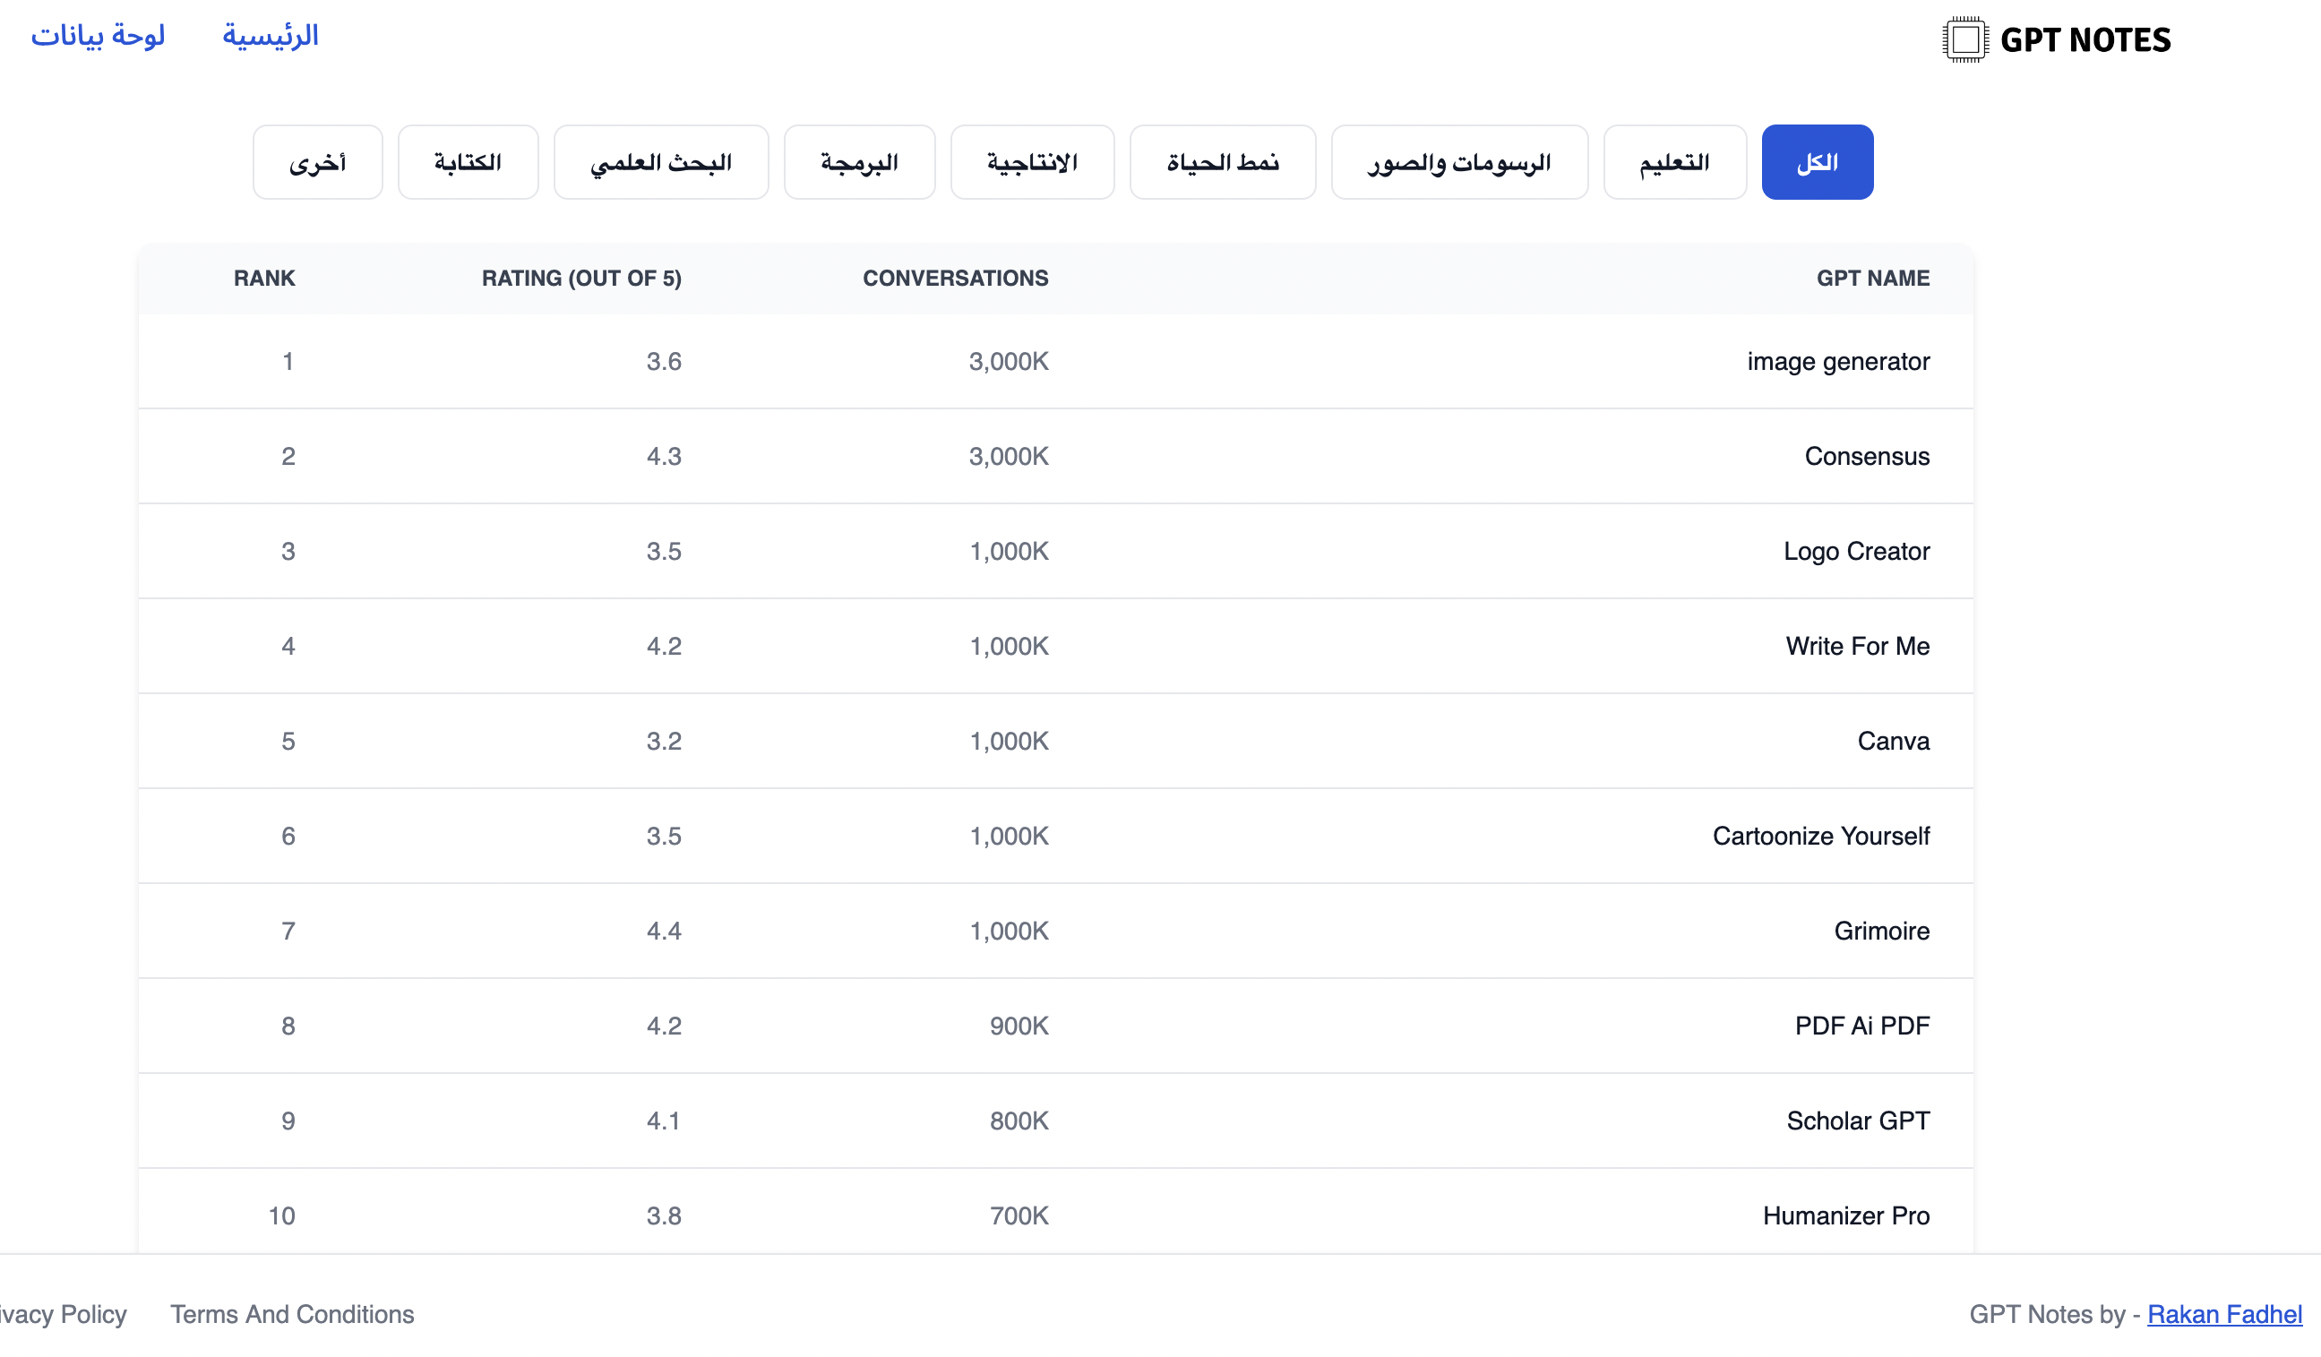Click the Consensus table row
2321x1357 pixels.
click(1866, 456)
